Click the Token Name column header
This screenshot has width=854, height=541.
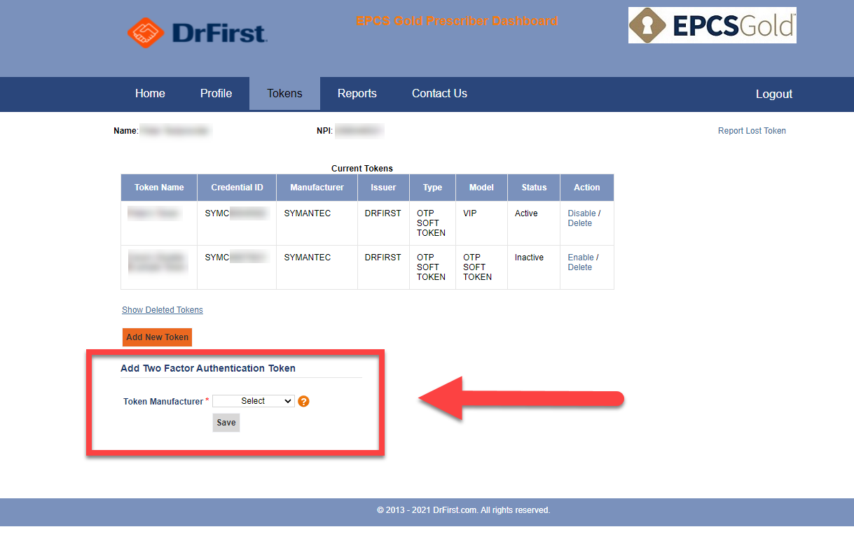click(159, 188)
